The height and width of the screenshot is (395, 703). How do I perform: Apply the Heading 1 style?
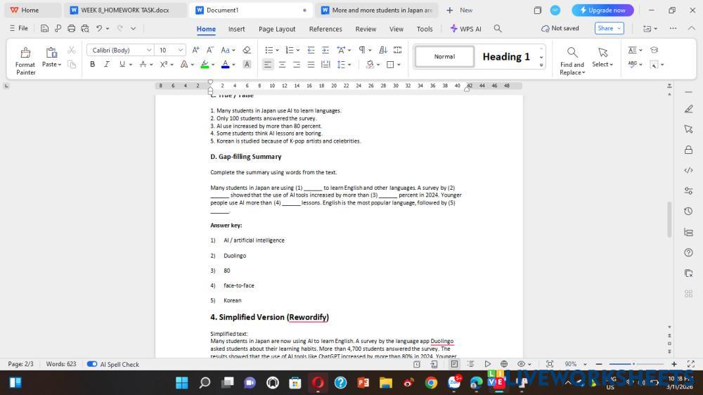point(505,56)
